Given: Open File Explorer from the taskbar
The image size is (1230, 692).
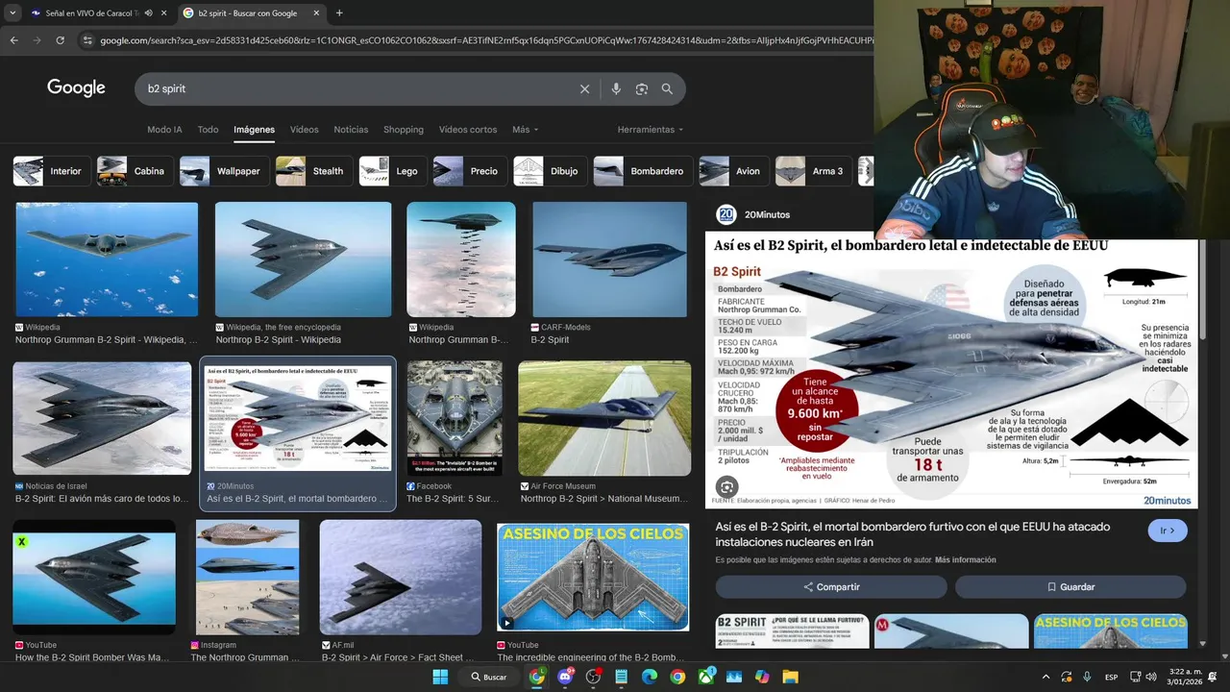Looking at the screenshot, I should pos(790,677).
